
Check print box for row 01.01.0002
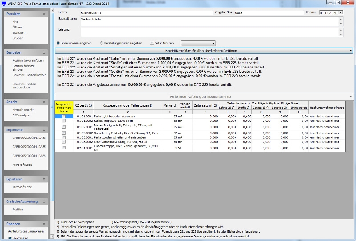tap(64, 121)
